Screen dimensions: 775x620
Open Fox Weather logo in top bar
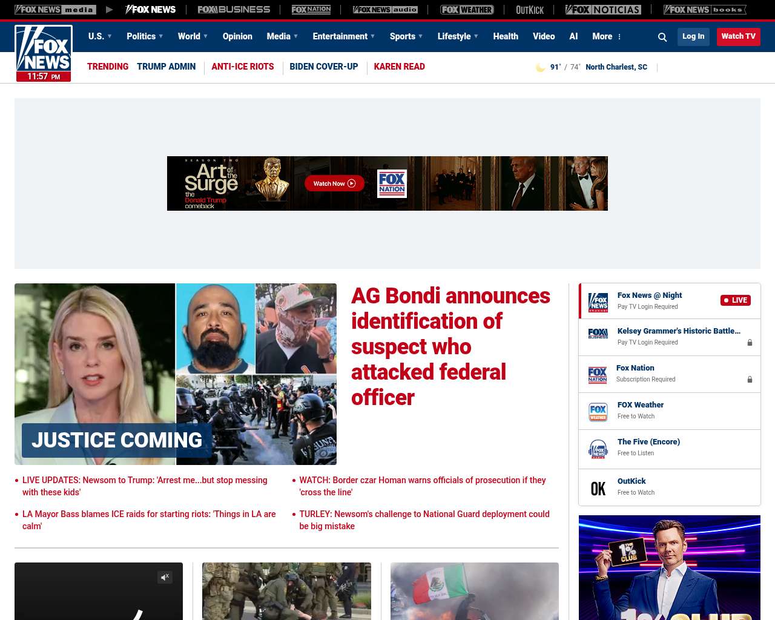(x=467, y=10)
